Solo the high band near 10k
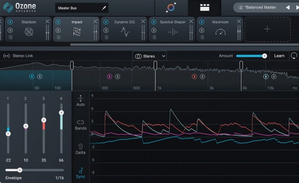This screenshot has width=299, height=183. point(274,77)
